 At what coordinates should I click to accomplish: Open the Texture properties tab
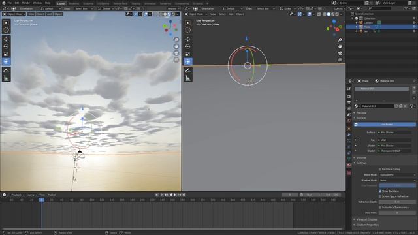349,173
